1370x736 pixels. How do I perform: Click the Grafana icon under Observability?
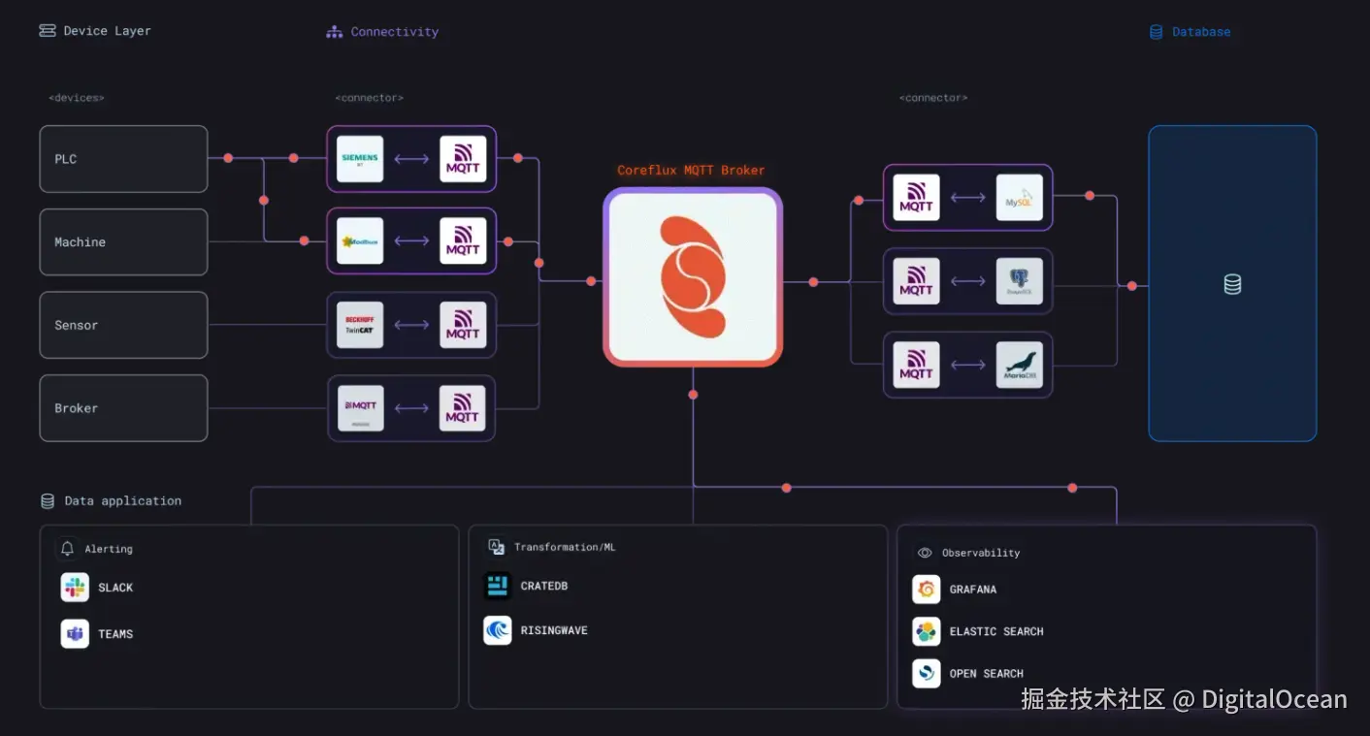click(926, 589)
